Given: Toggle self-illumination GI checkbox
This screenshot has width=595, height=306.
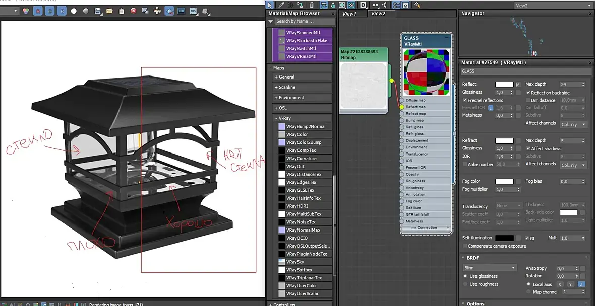Looking at the screenshot, I should [x=527, y=238].
